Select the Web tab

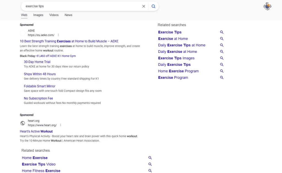(24, 15)
